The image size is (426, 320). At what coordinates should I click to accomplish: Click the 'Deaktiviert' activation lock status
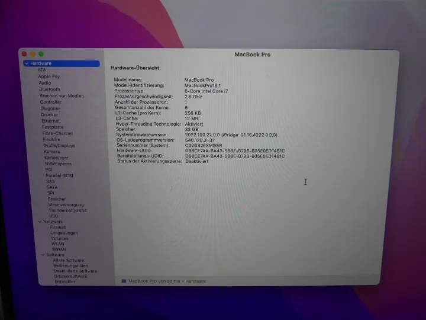click(x=197, y=161)
